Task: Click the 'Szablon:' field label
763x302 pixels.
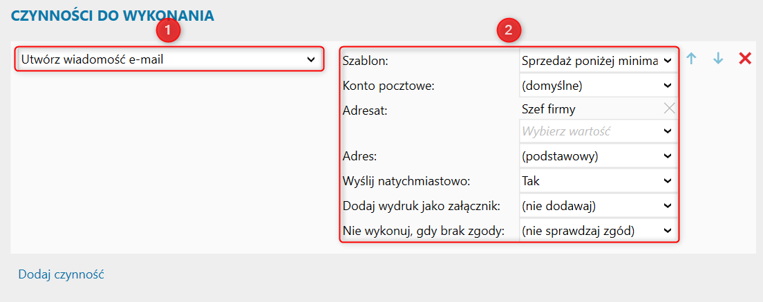Action: coord(366,61)
